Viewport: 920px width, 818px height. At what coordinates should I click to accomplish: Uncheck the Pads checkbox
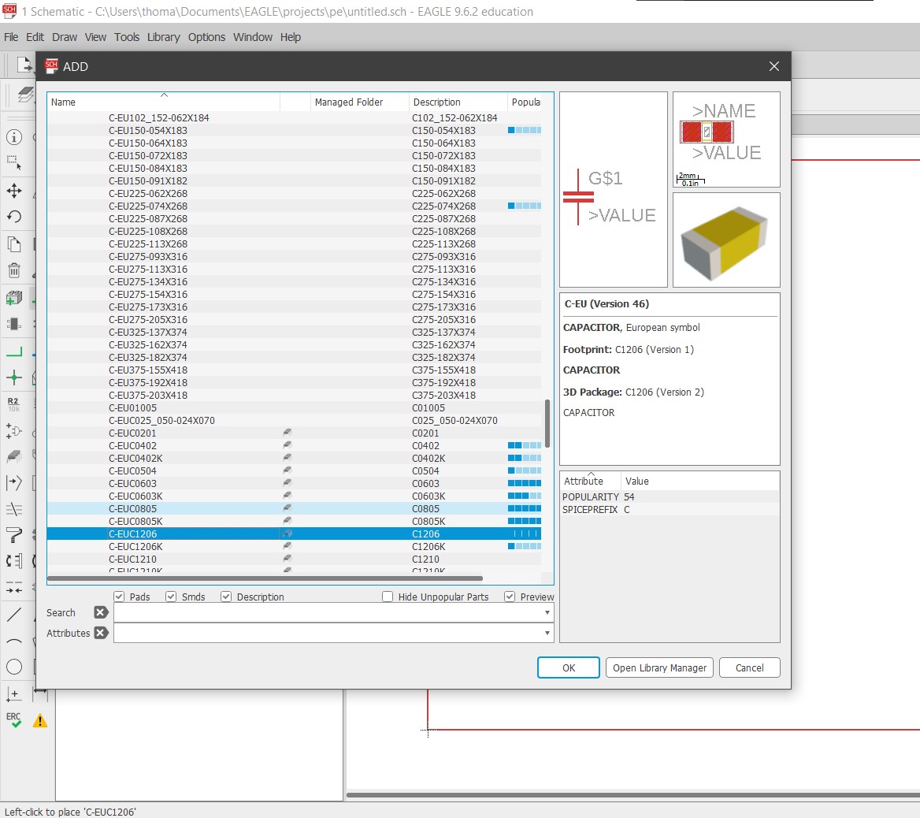pyautogui.click(x=120, y=597)
